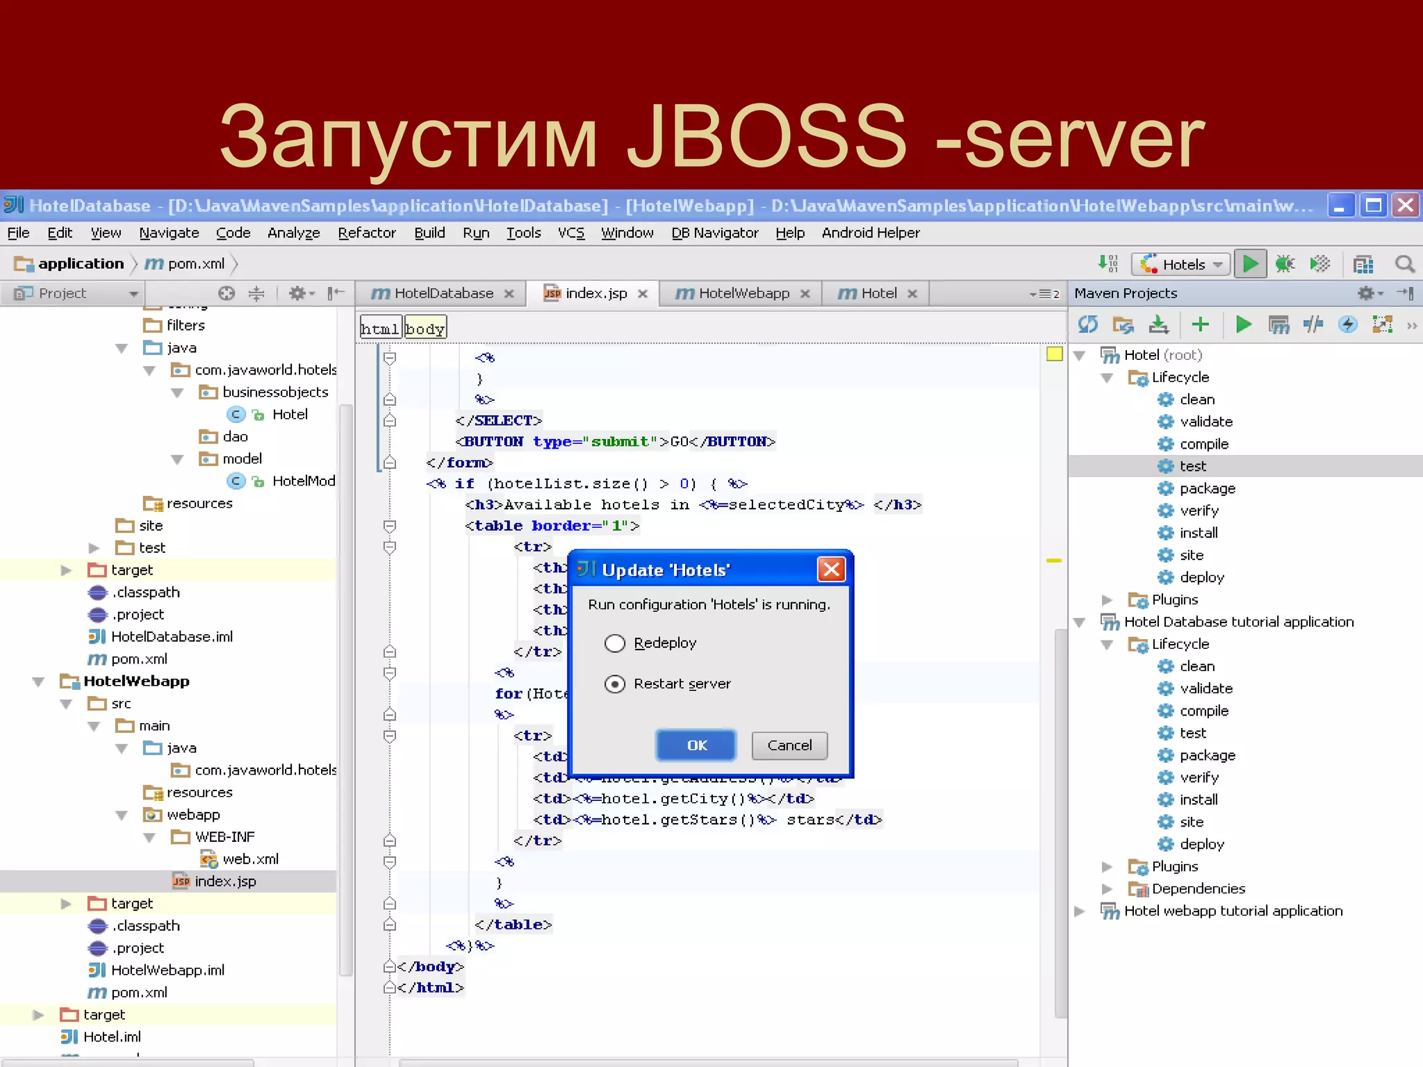Click the yellow warning stripe marker
The image size is (1423, 1067).
tap(1054, 560)
